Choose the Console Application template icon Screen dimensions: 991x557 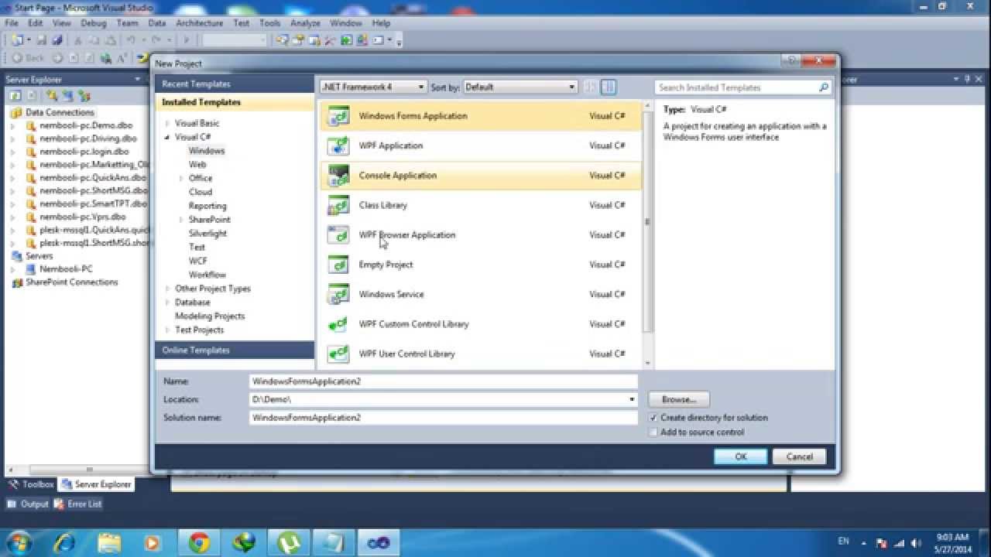coord(338,176)
